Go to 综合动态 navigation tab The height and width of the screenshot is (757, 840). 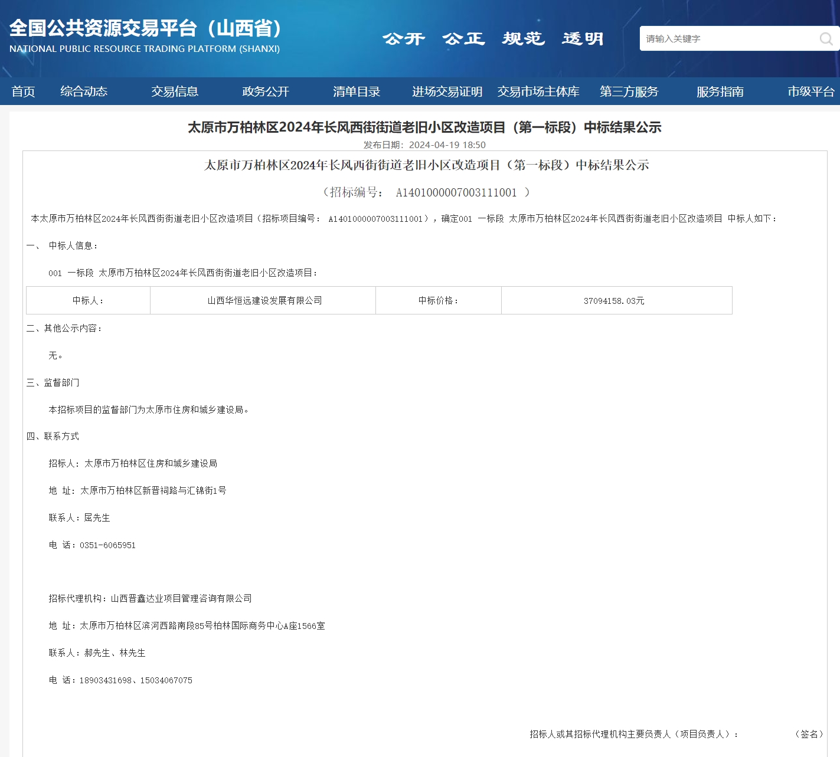point(84,91)
